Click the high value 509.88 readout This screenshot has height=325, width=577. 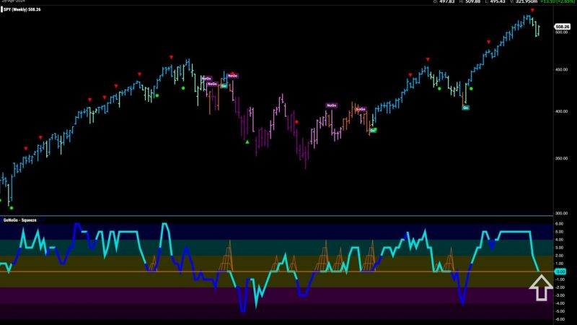pos(472,2)
